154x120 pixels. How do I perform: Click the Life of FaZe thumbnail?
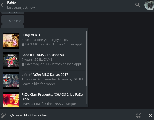[x=11, y=80]
